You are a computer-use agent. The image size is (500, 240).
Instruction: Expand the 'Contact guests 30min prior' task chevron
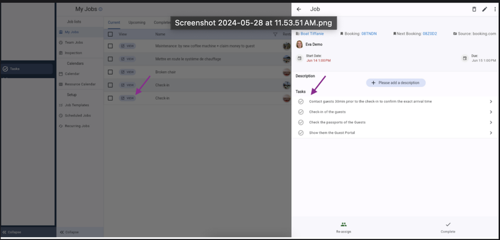click(x=491, y=101)
